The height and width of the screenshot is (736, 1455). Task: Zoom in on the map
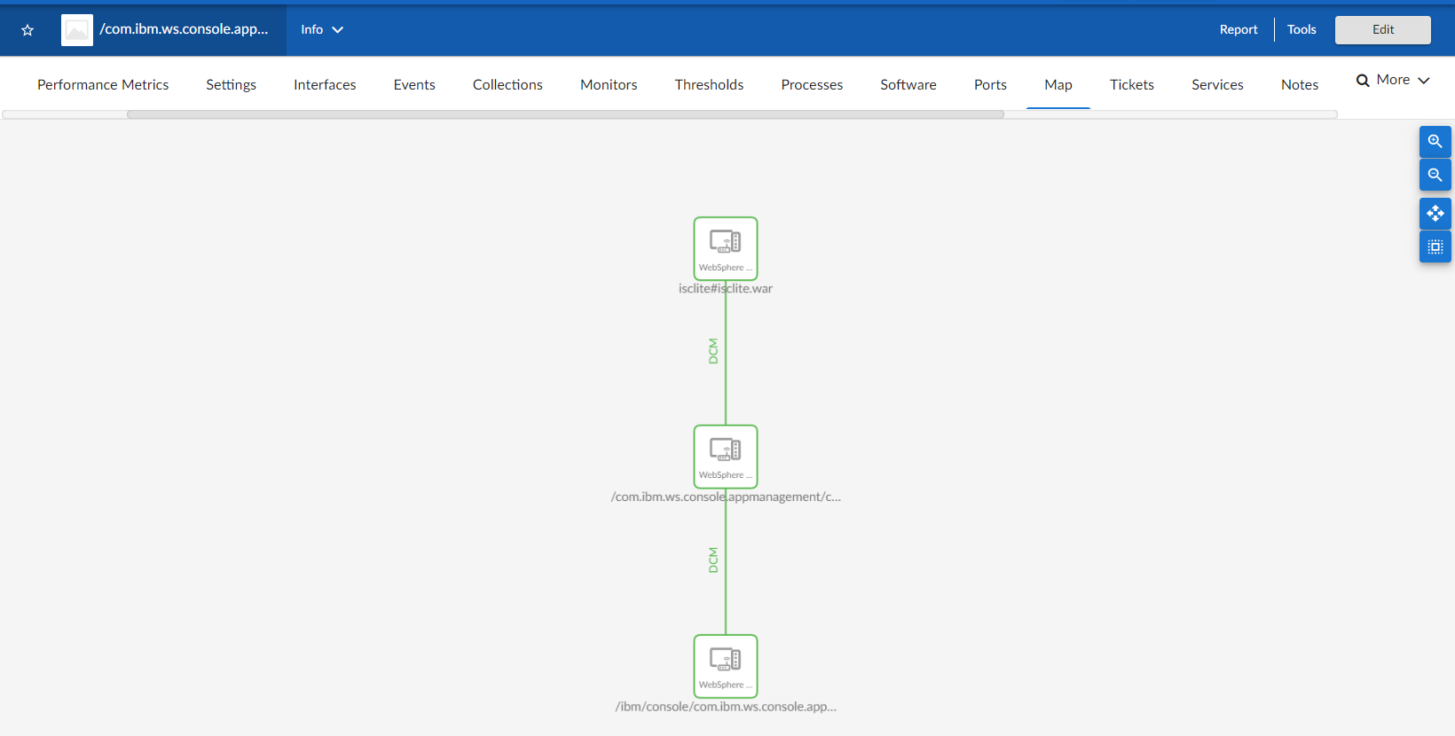[1435, 142]
